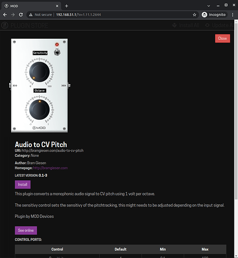Click the pedal's CV output jack
This screenshot has width=238, height=258.
point(69,86)
